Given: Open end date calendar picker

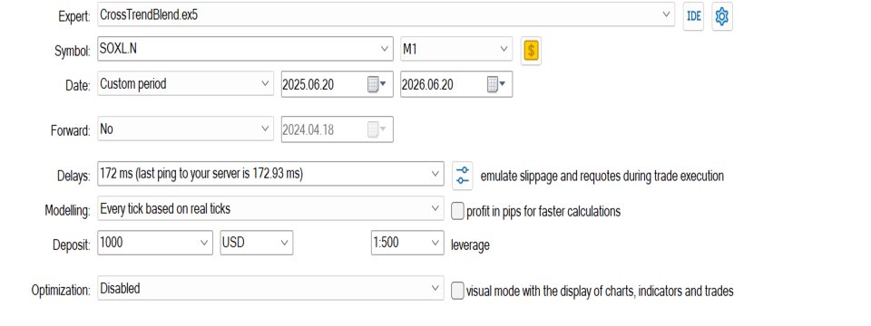Looking at the screenshot, I should tap(496, 84).
